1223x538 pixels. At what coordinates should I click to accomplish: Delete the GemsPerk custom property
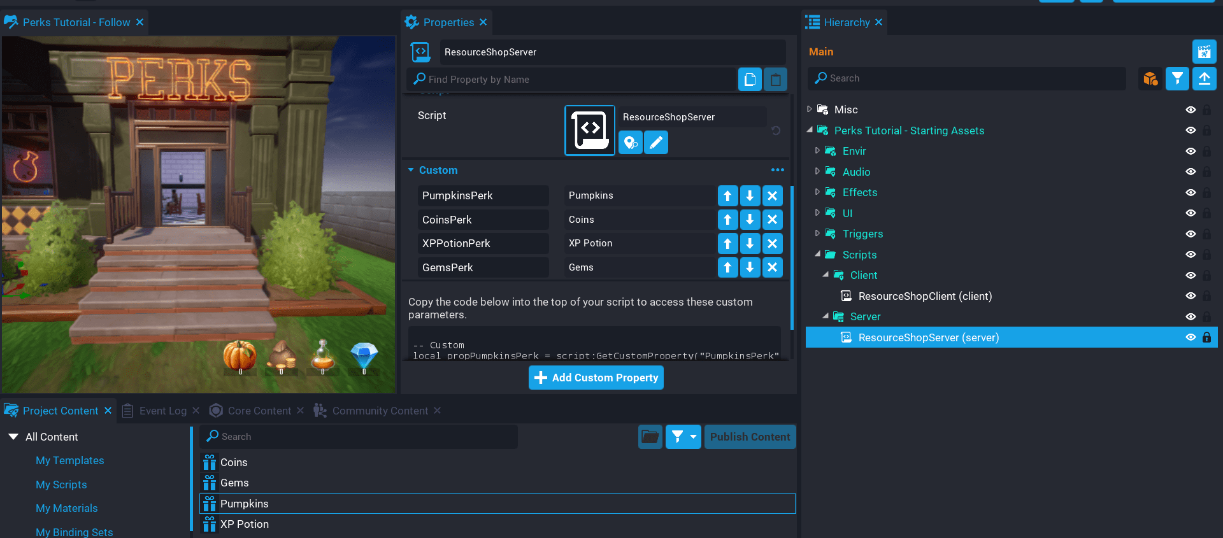pos(772,267)
